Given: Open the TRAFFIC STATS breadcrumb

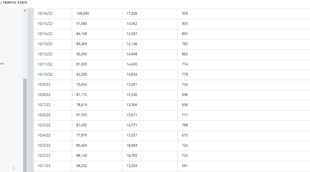Looking at the screenshot, I should coord(15,3).
